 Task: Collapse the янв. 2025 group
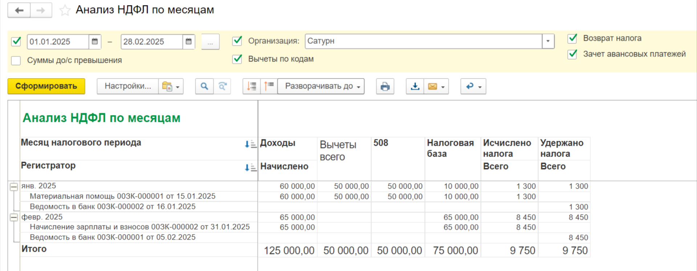(x=14, y=187)
